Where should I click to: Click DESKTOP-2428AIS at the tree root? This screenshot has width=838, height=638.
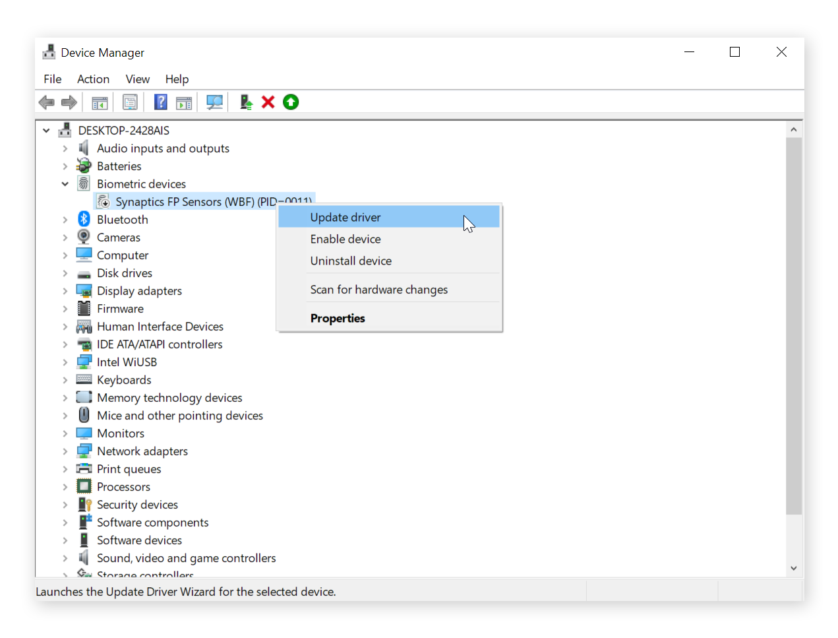pos(124,130)
